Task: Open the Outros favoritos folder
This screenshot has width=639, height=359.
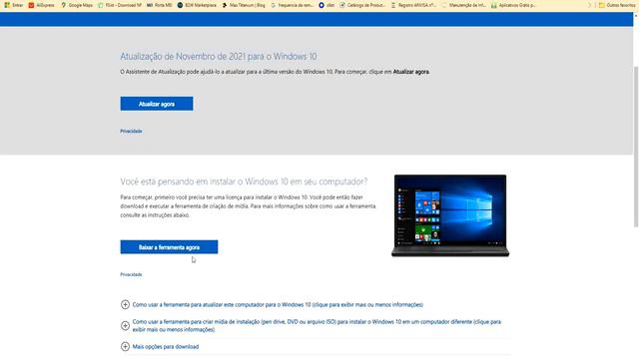Action: coord(617,5)
